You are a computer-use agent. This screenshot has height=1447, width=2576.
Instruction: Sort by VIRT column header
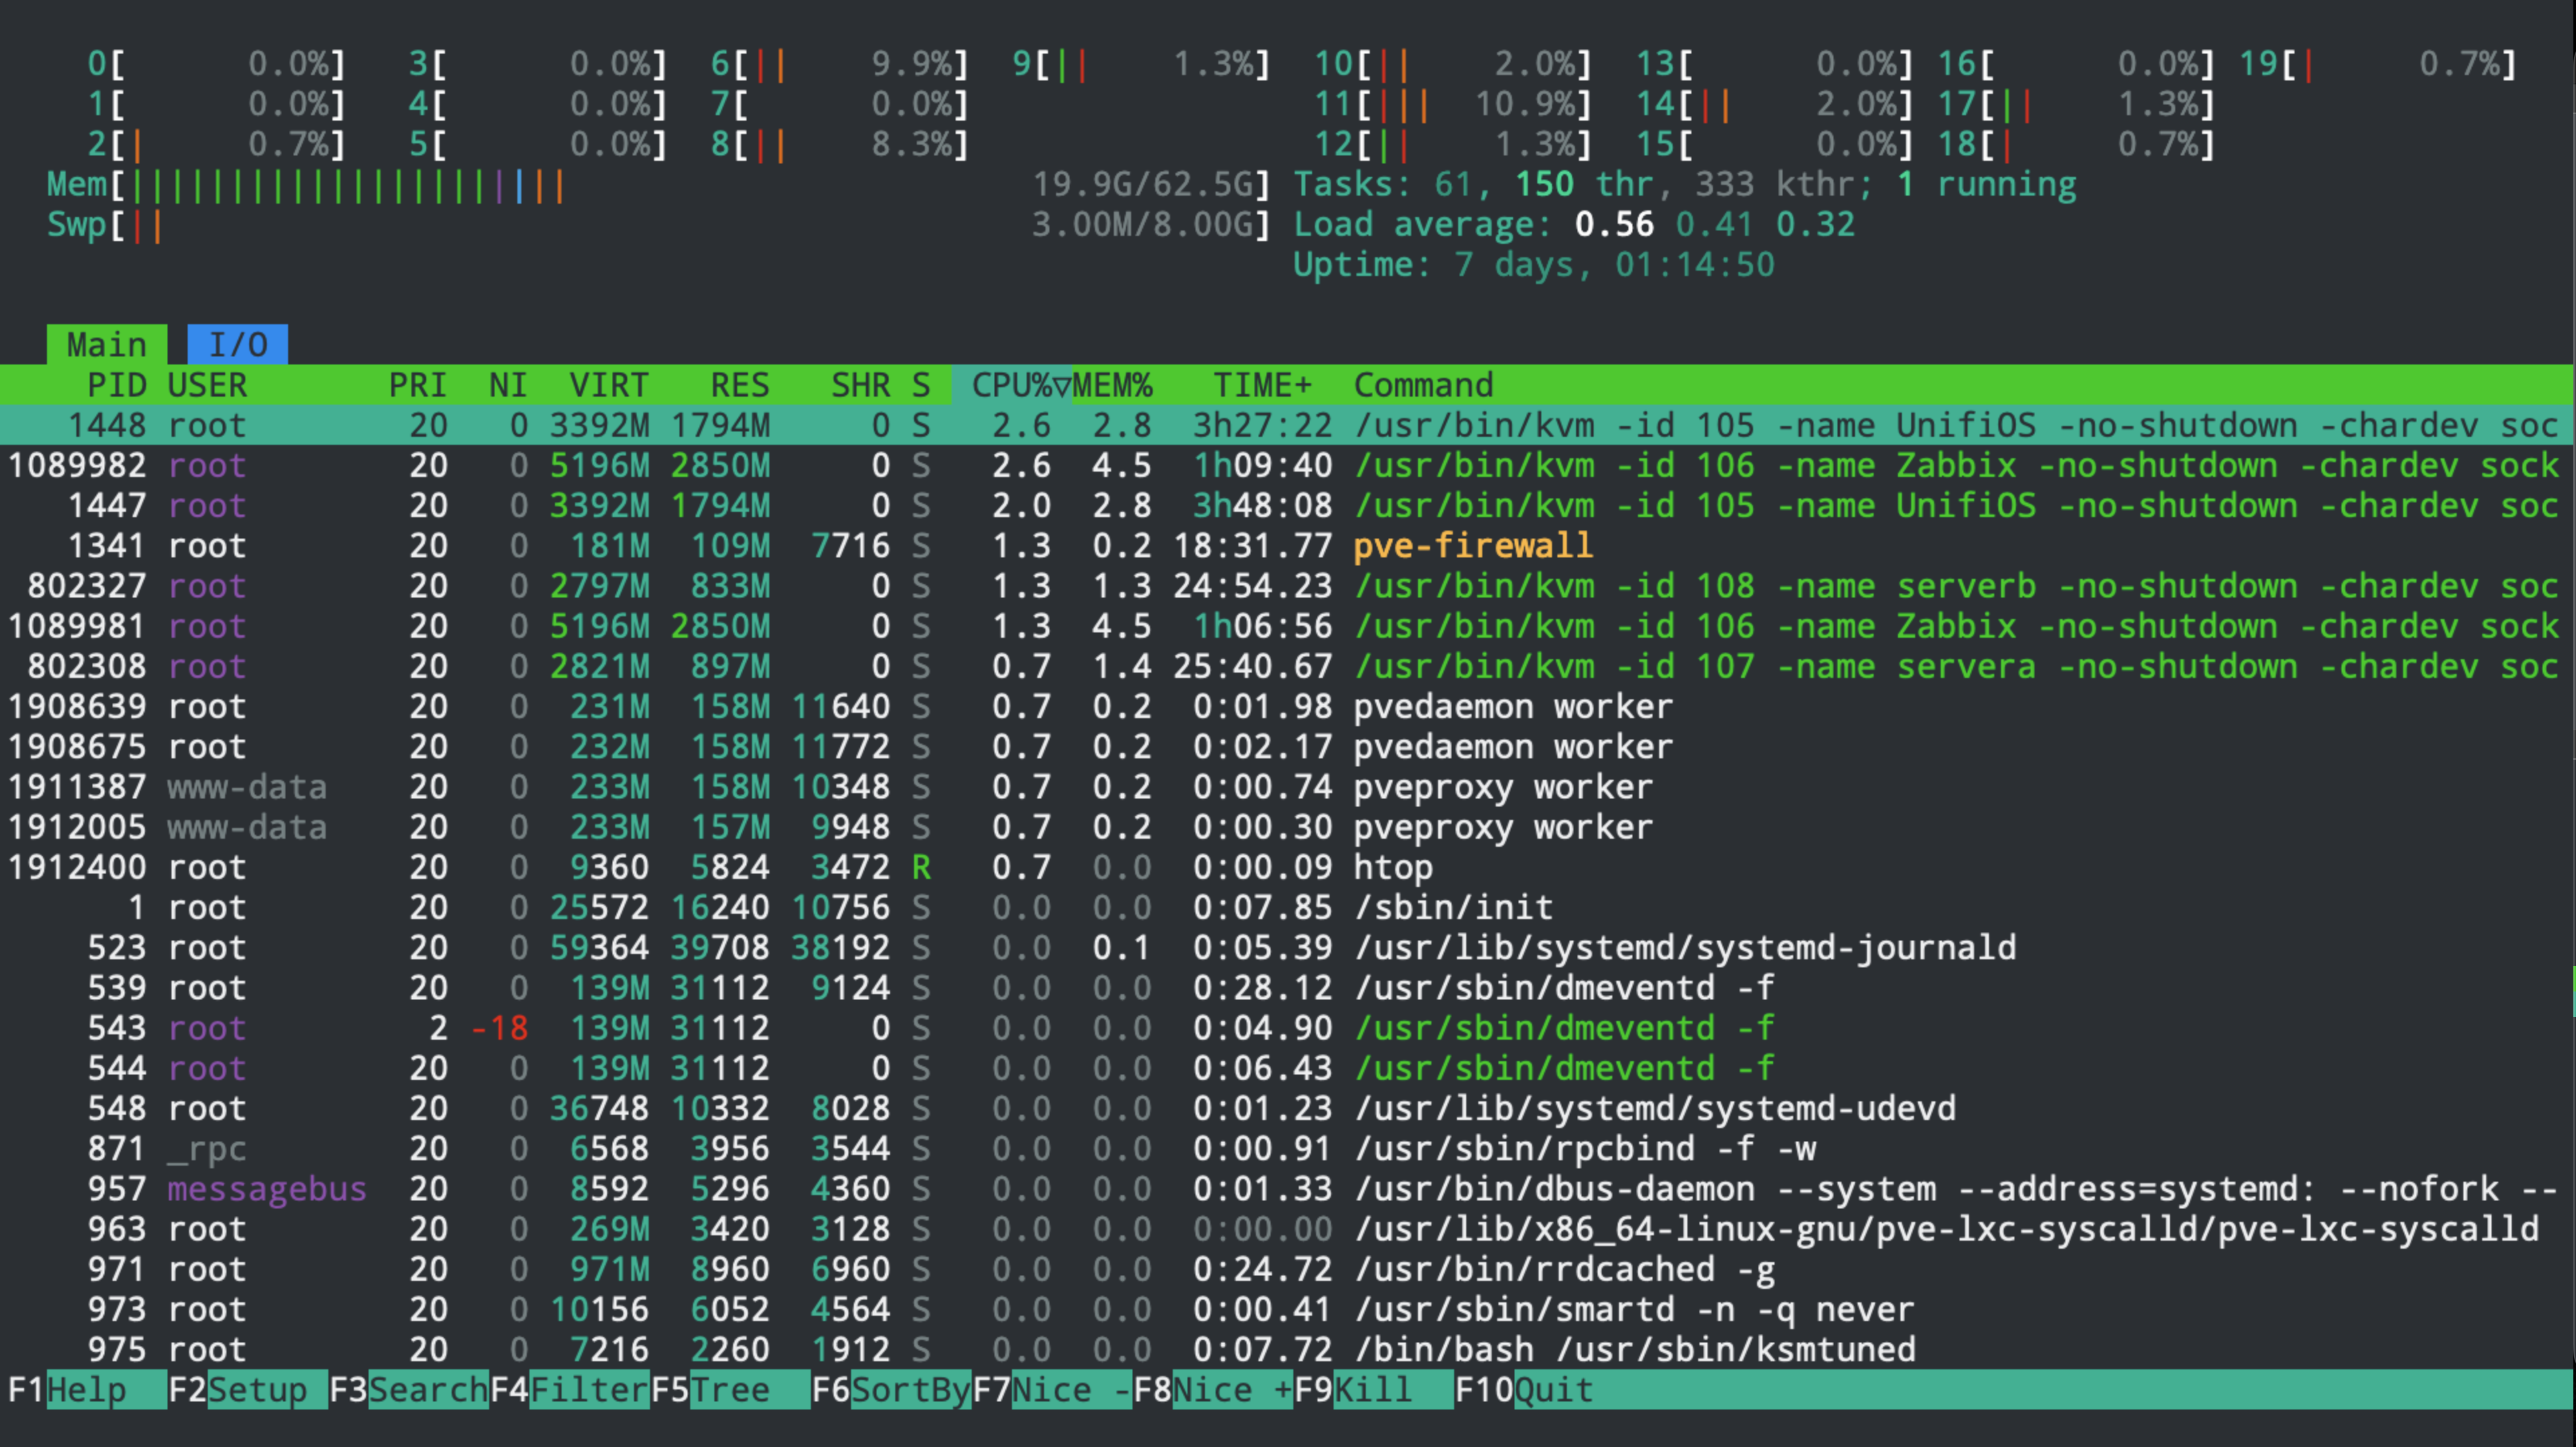pos(609,385)
